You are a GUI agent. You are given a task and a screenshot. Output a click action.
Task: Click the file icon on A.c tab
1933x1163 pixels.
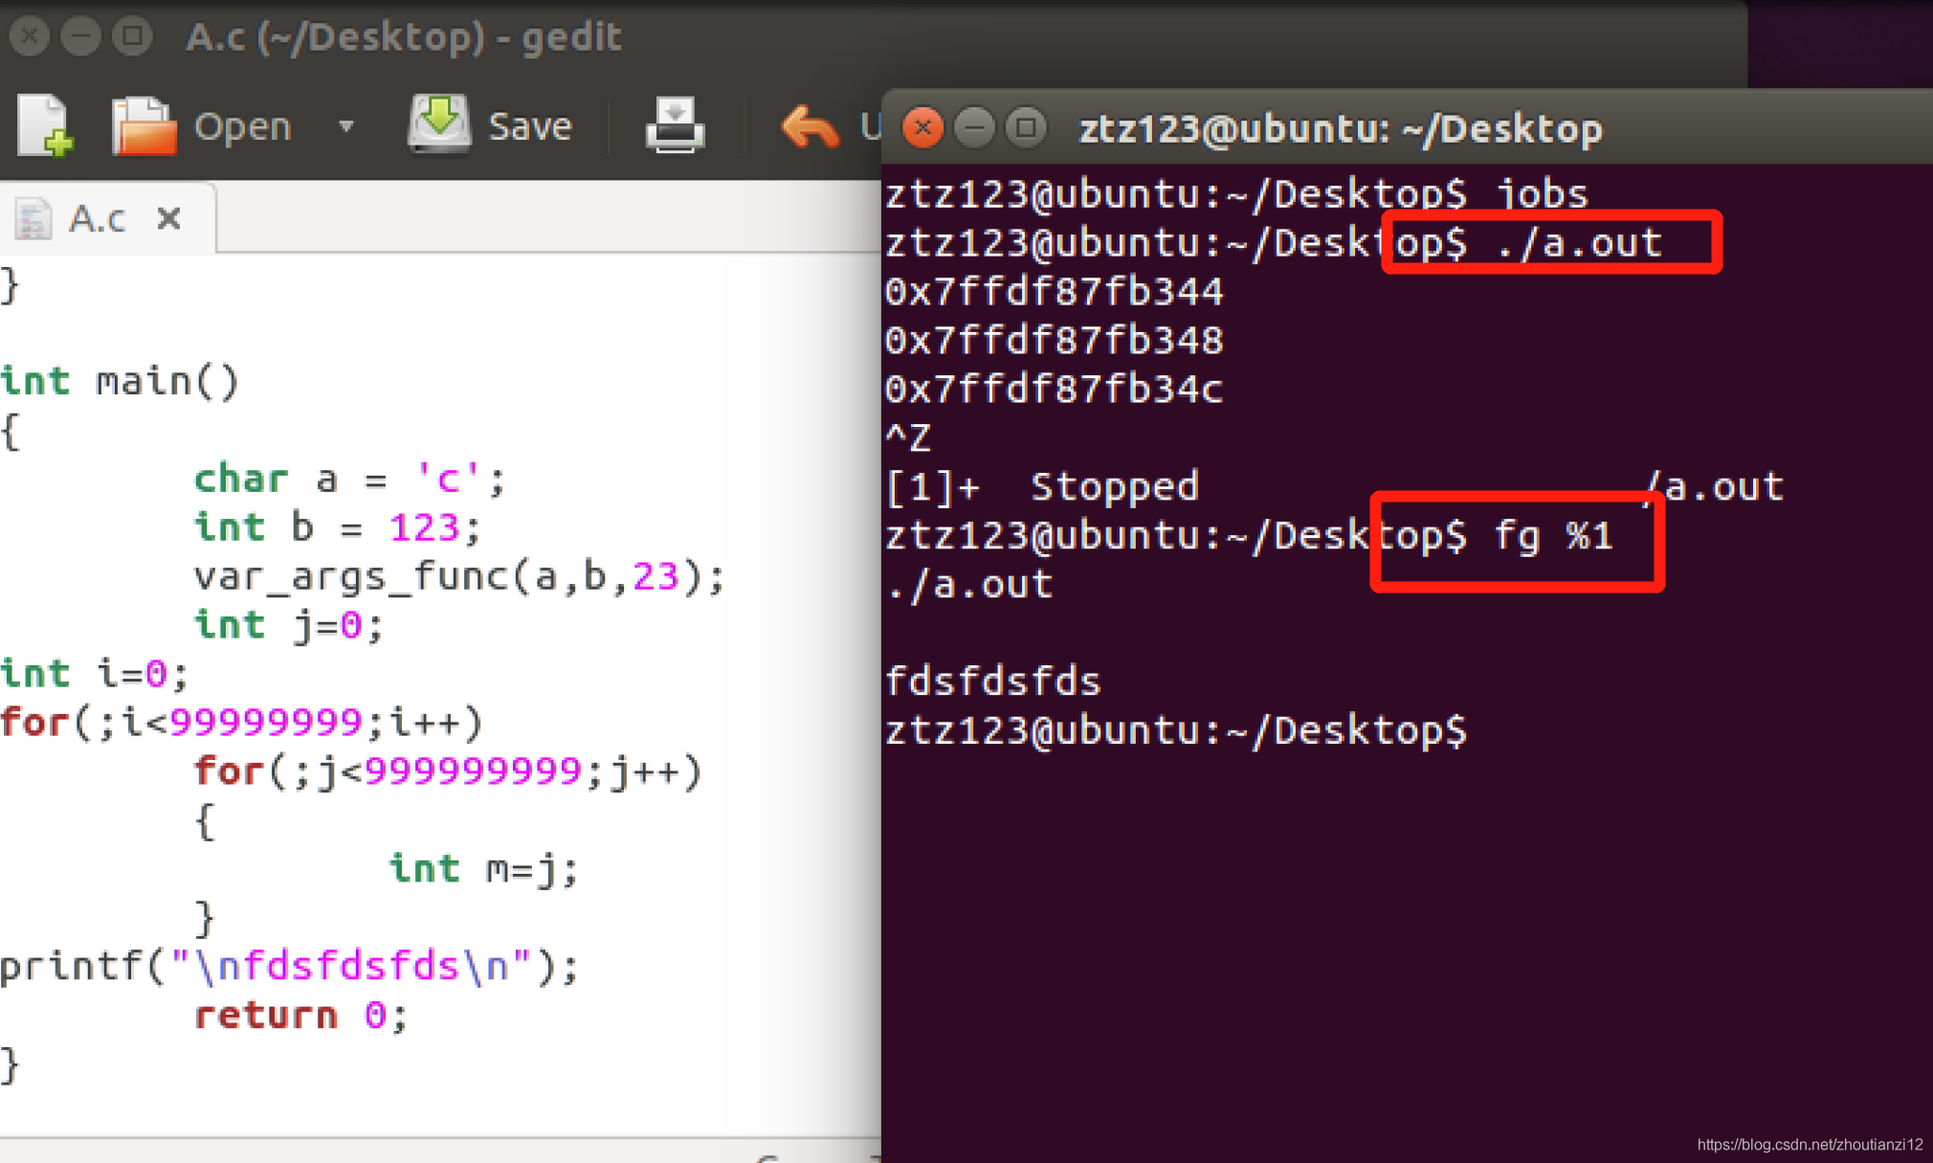[x=33, y=219]
